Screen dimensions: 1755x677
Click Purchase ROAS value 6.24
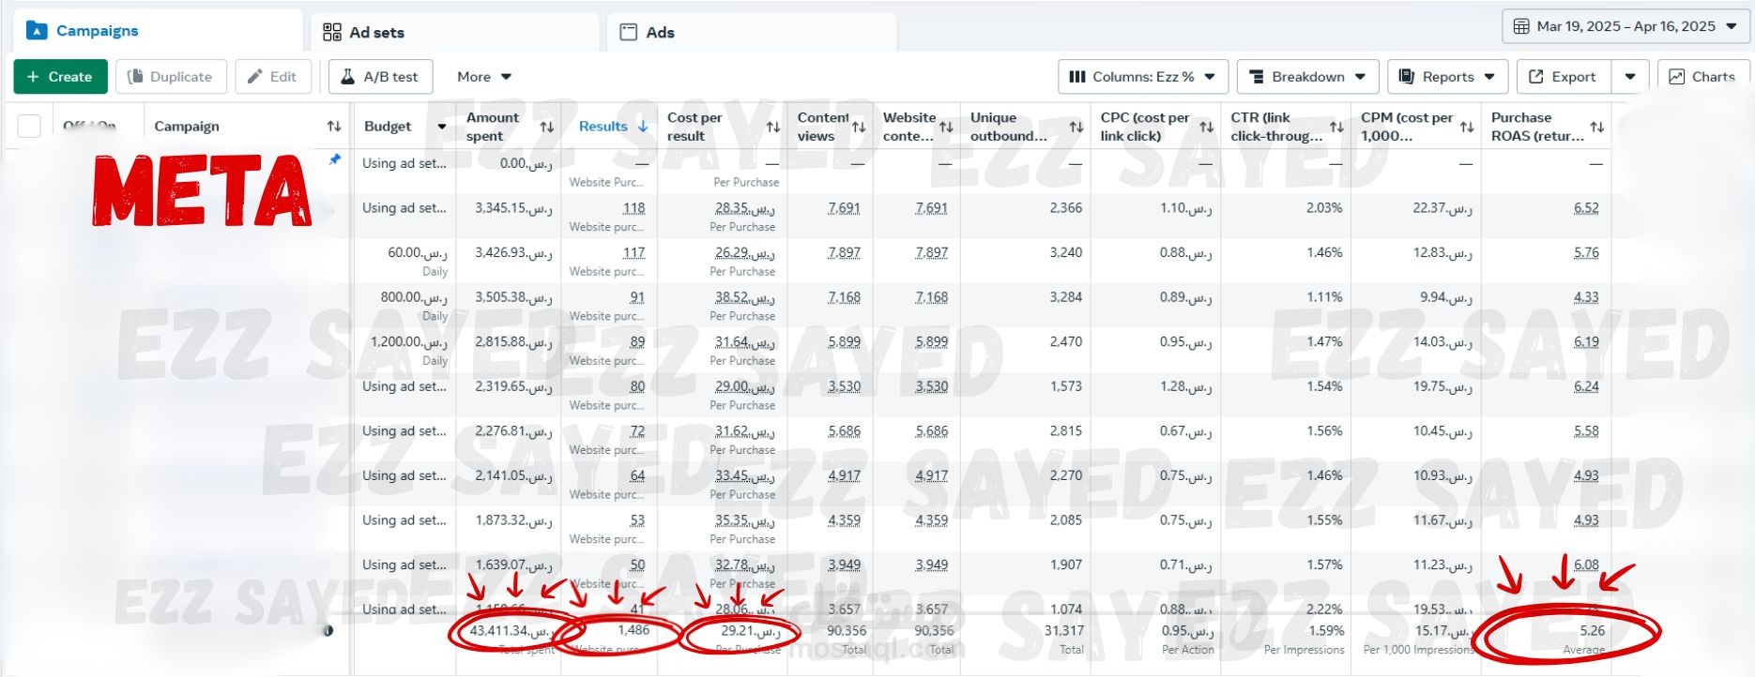1586,386
